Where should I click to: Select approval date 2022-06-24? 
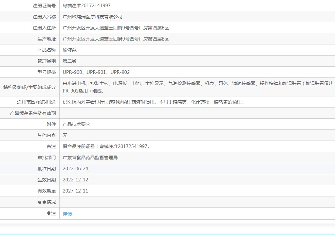click(x=75, y=169)
